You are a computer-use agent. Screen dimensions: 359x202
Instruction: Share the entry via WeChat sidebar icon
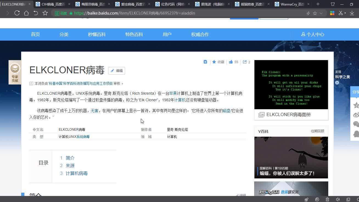point(356,124)
